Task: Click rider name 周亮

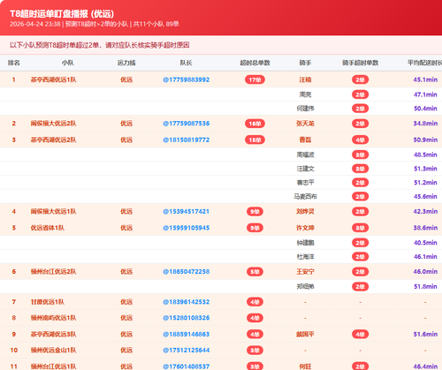Action: [305, 94]
